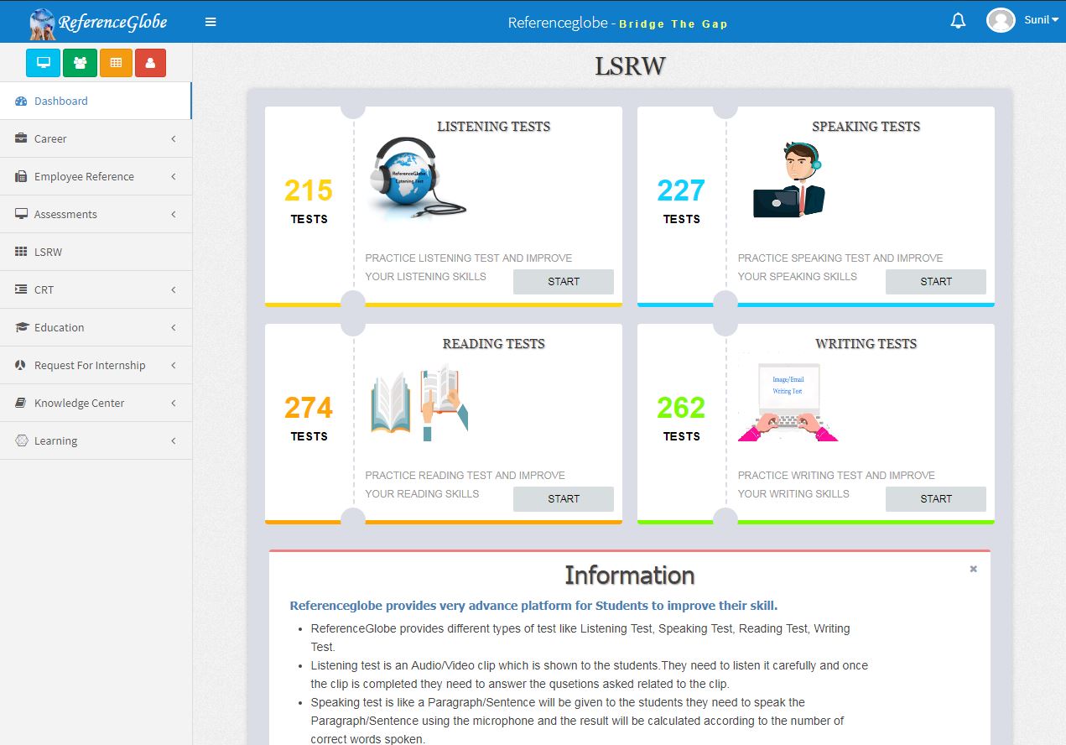This screenshot has height=745, width=1066.
Task: Open the Assessments menu item
Action: 96,214
